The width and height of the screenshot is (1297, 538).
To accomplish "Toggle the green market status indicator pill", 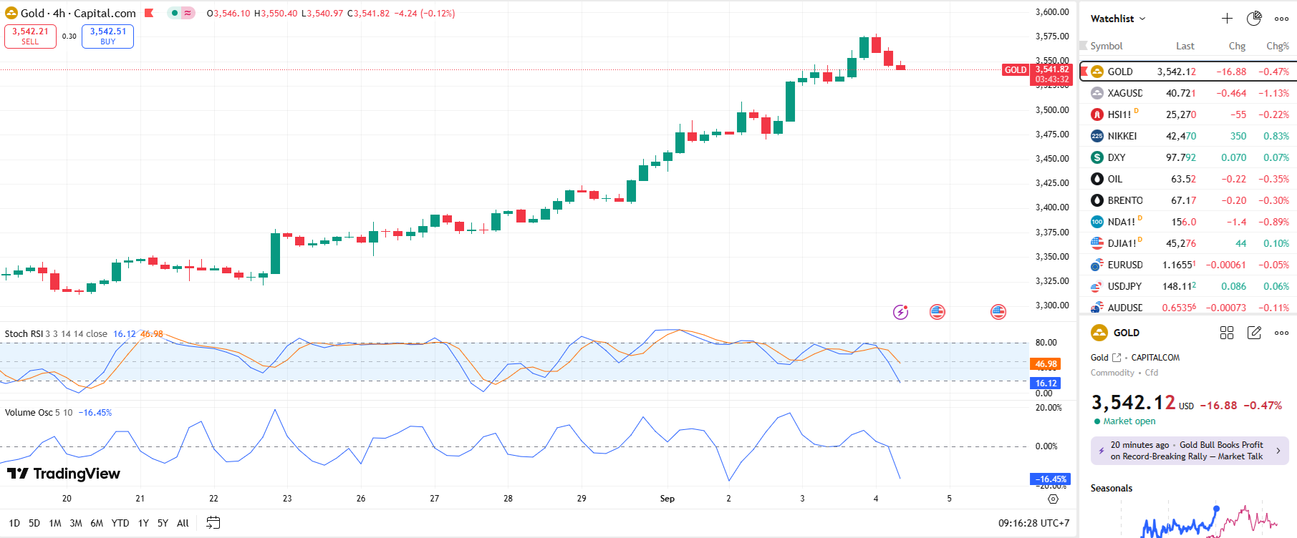I will tap(180, 13).
